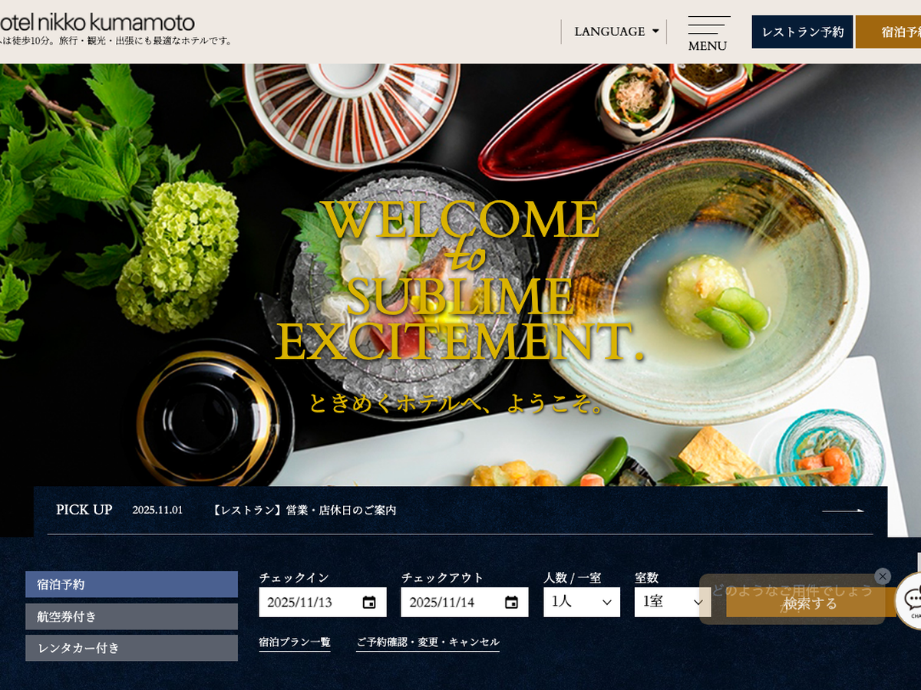Expand the LANGUAGE dropdown
Viewport: 921px width, 690px height.
(x=616, y=31)
